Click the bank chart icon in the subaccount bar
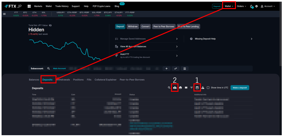Viewport: 283px width, 138px height. [x=185, y=69]
